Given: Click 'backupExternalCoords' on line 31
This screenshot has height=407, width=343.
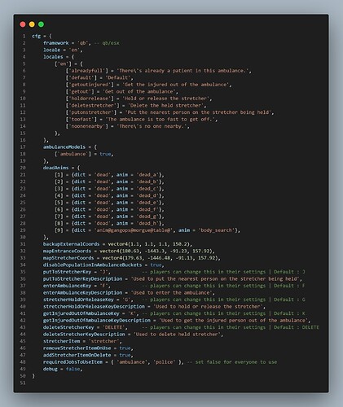Looking at the screenshot, I should click(x=71, y=244).
